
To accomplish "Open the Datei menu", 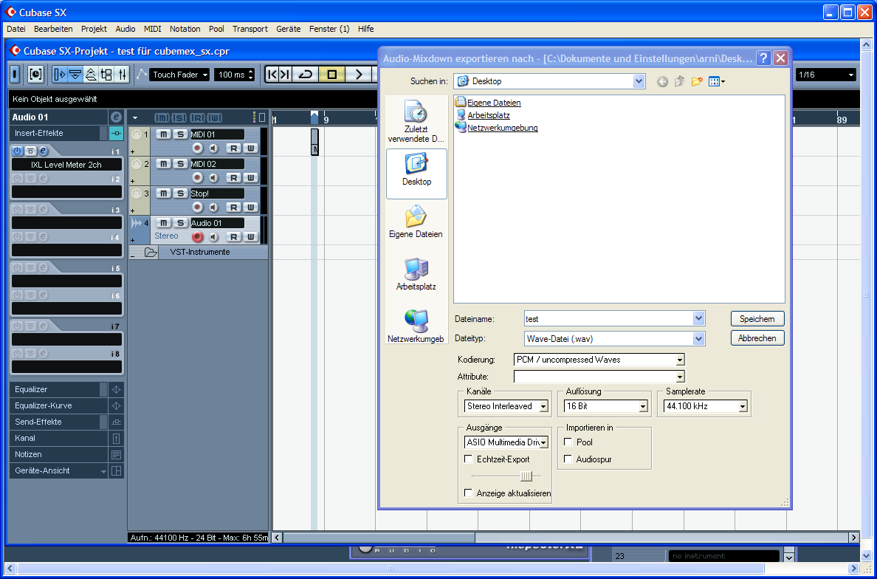I will pos(16,29).
